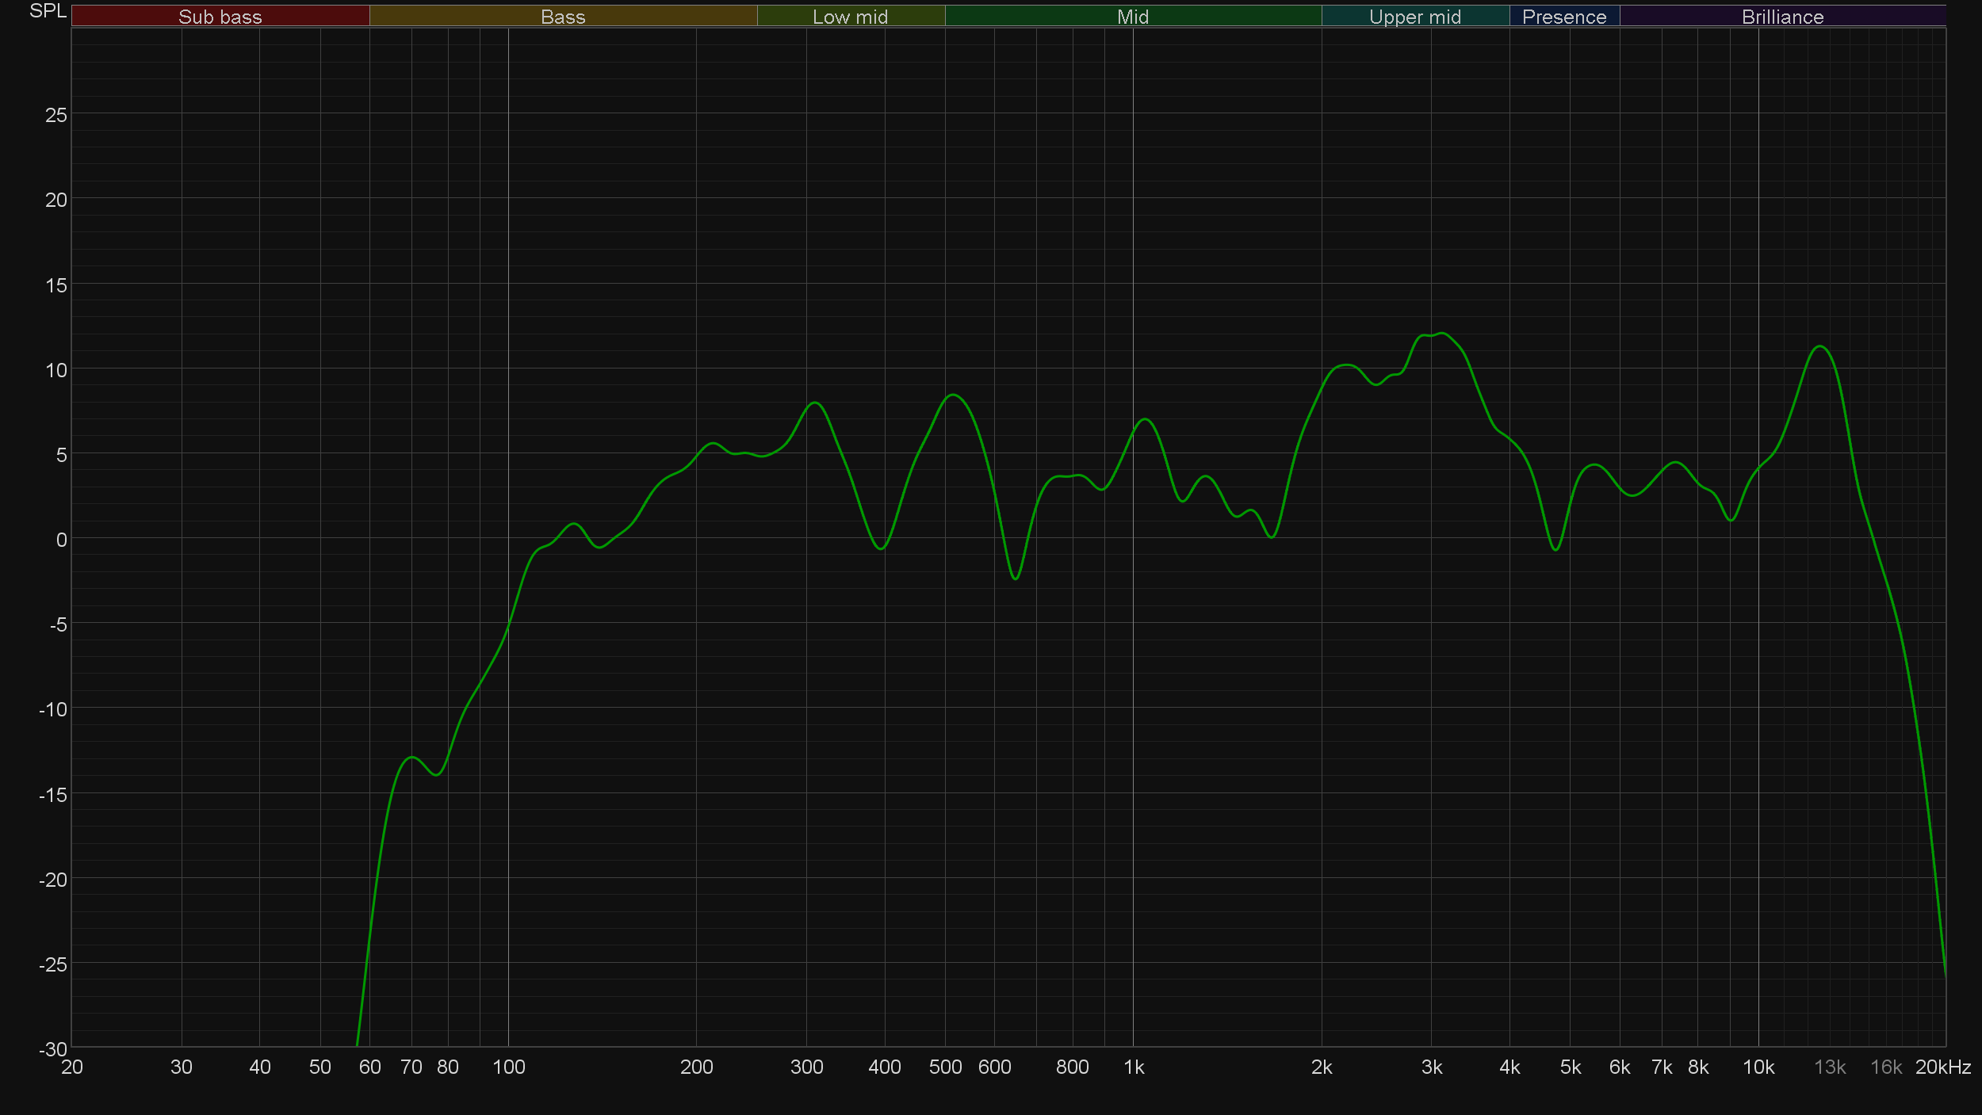Screen dimensions: 1982x1115
Task: Click the Upper mid band label
Action: click(x=1414, y=17)
